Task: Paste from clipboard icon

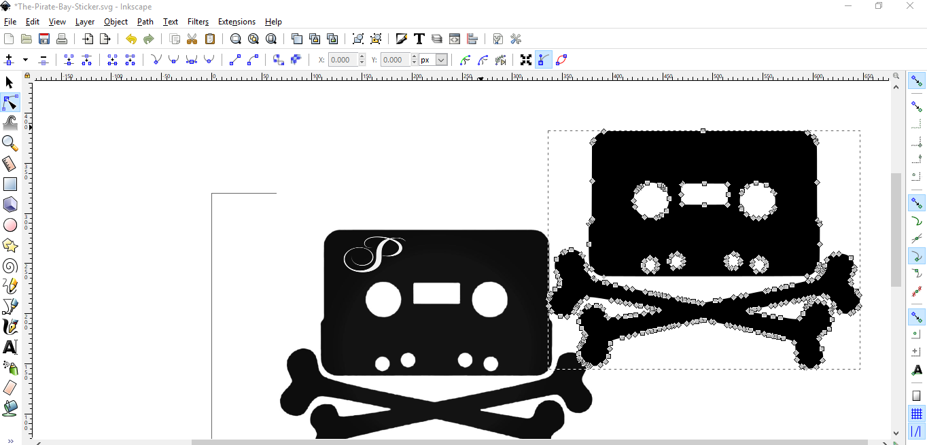Action: 210,39
